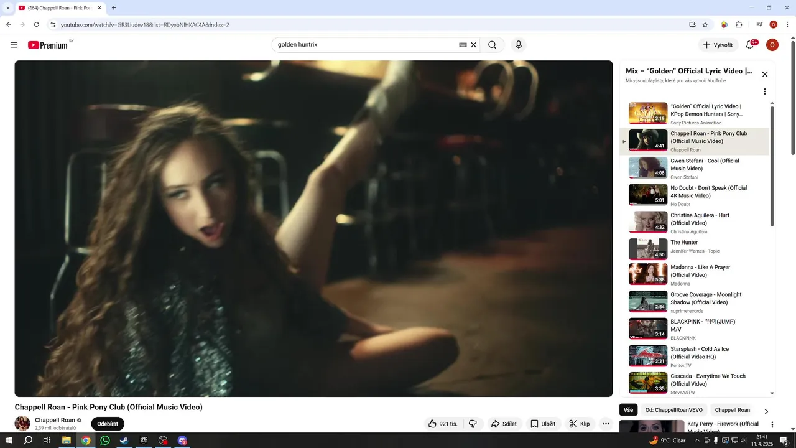Viewport: 796px width, 448px height.
Task: Play BLACKPINK JUMP M/V
Action: tap(694, 329)
